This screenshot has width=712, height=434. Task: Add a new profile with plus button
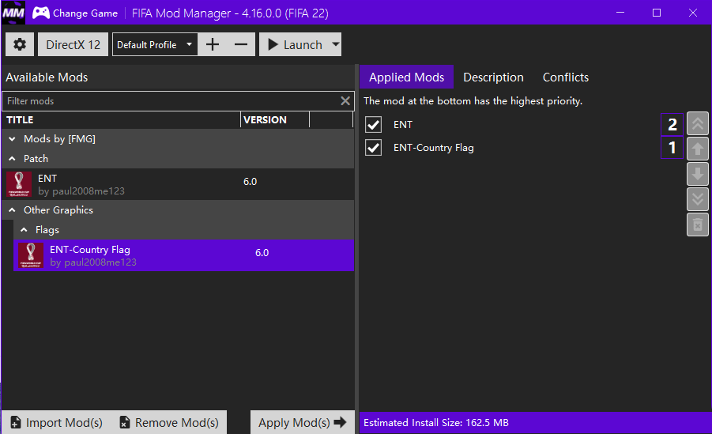[x=213, y=44]
